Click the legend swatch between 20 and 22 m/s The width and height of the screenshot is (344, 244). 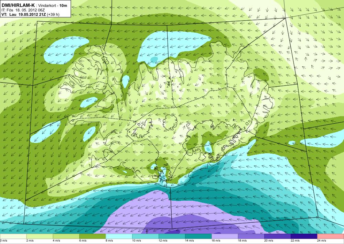tap(278, 236)
